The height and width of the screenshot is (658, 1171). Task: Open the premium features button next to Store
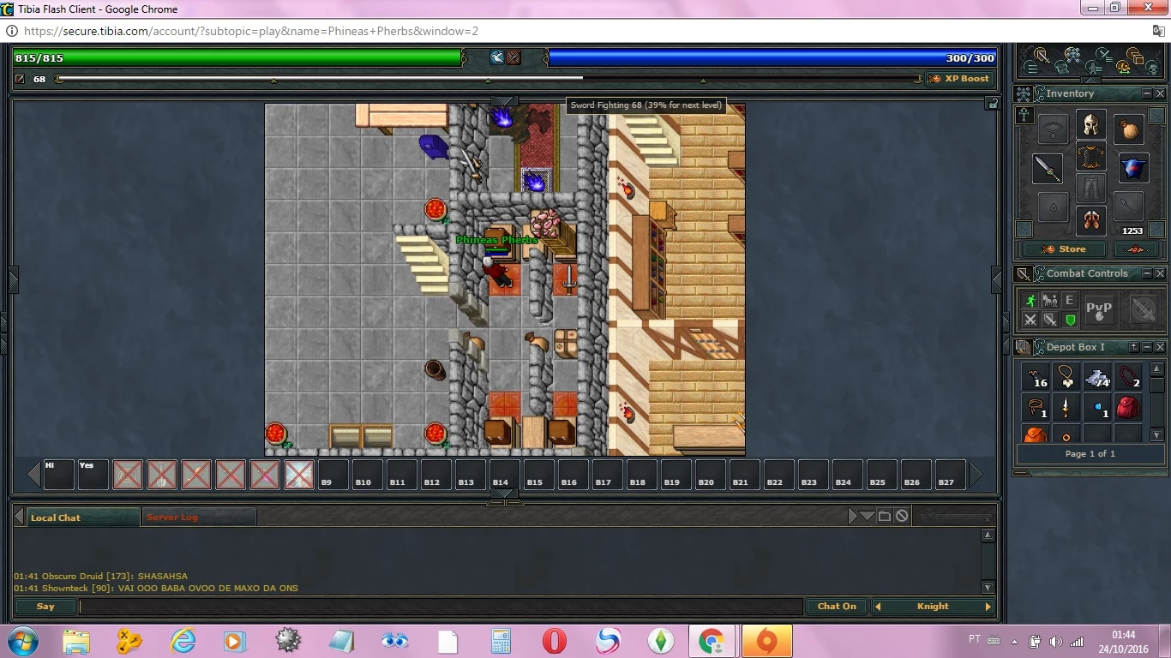tap(1135, 249)
